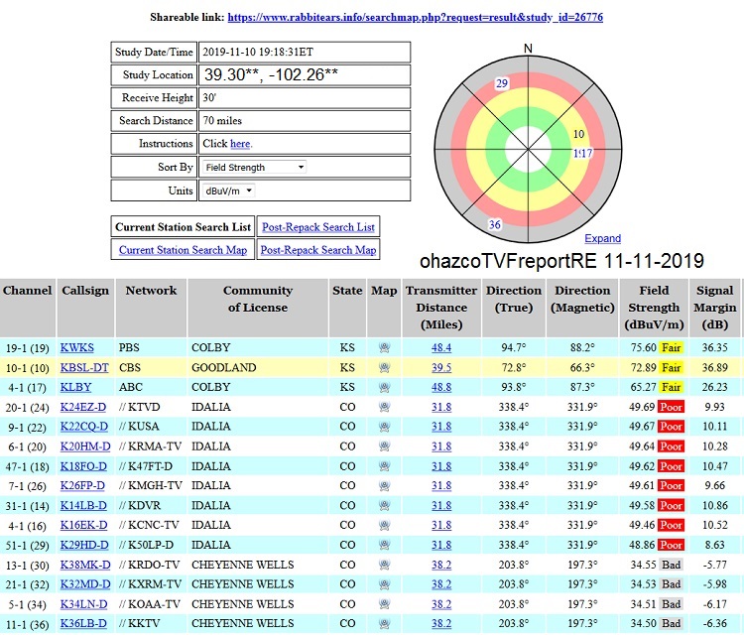Click the map icon for K38MK-D
This screenshot has width=744, height=635.
(x=384, y=565)
